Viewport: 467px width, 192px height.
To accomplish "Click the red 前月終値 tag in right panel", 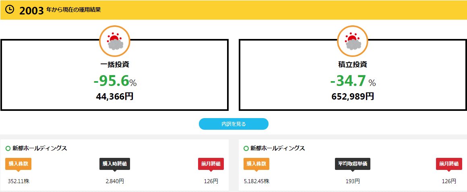I will [x=449, y=164].
